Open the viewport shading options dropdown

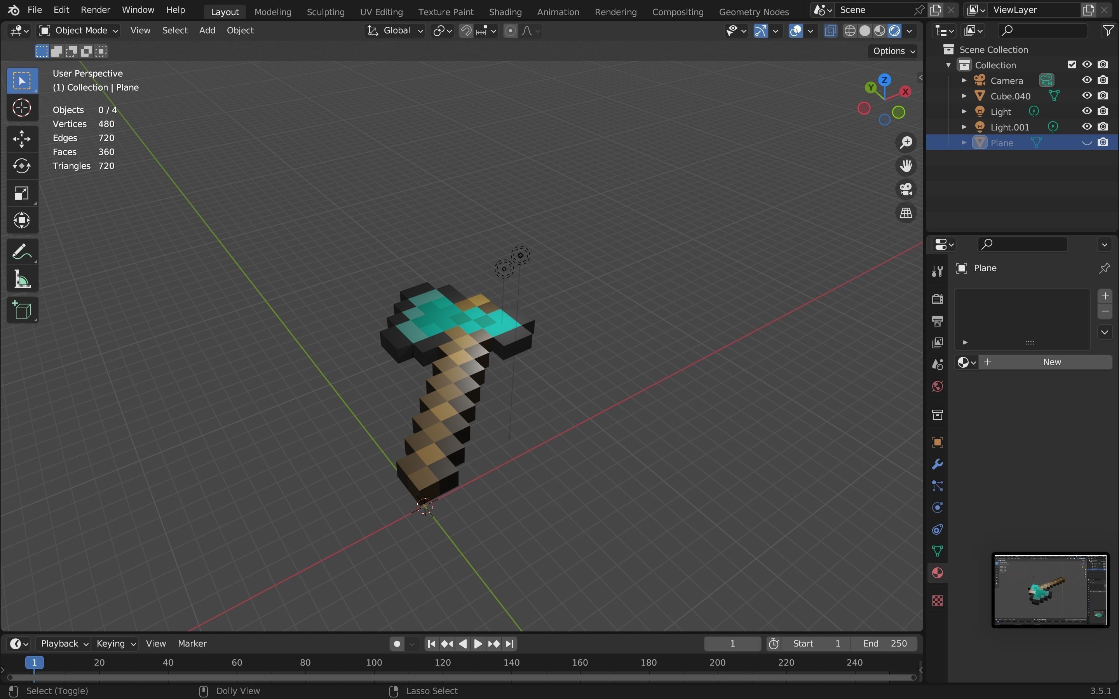pyautogui.click(x=910, y=31)
